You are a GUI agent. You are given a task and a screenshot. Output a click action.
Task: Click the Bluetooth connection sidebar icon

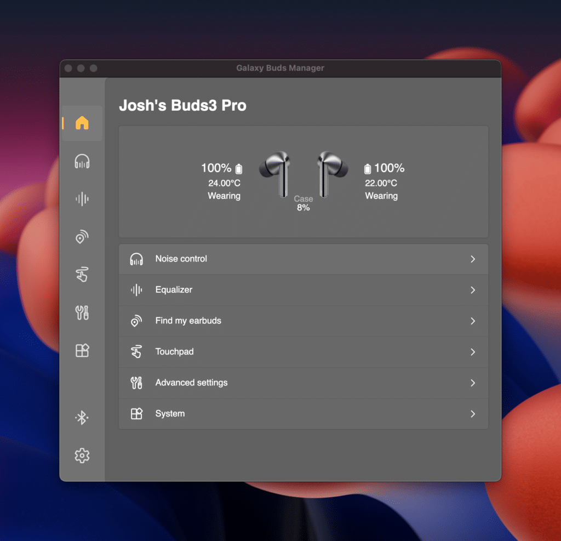pos(82,418)
